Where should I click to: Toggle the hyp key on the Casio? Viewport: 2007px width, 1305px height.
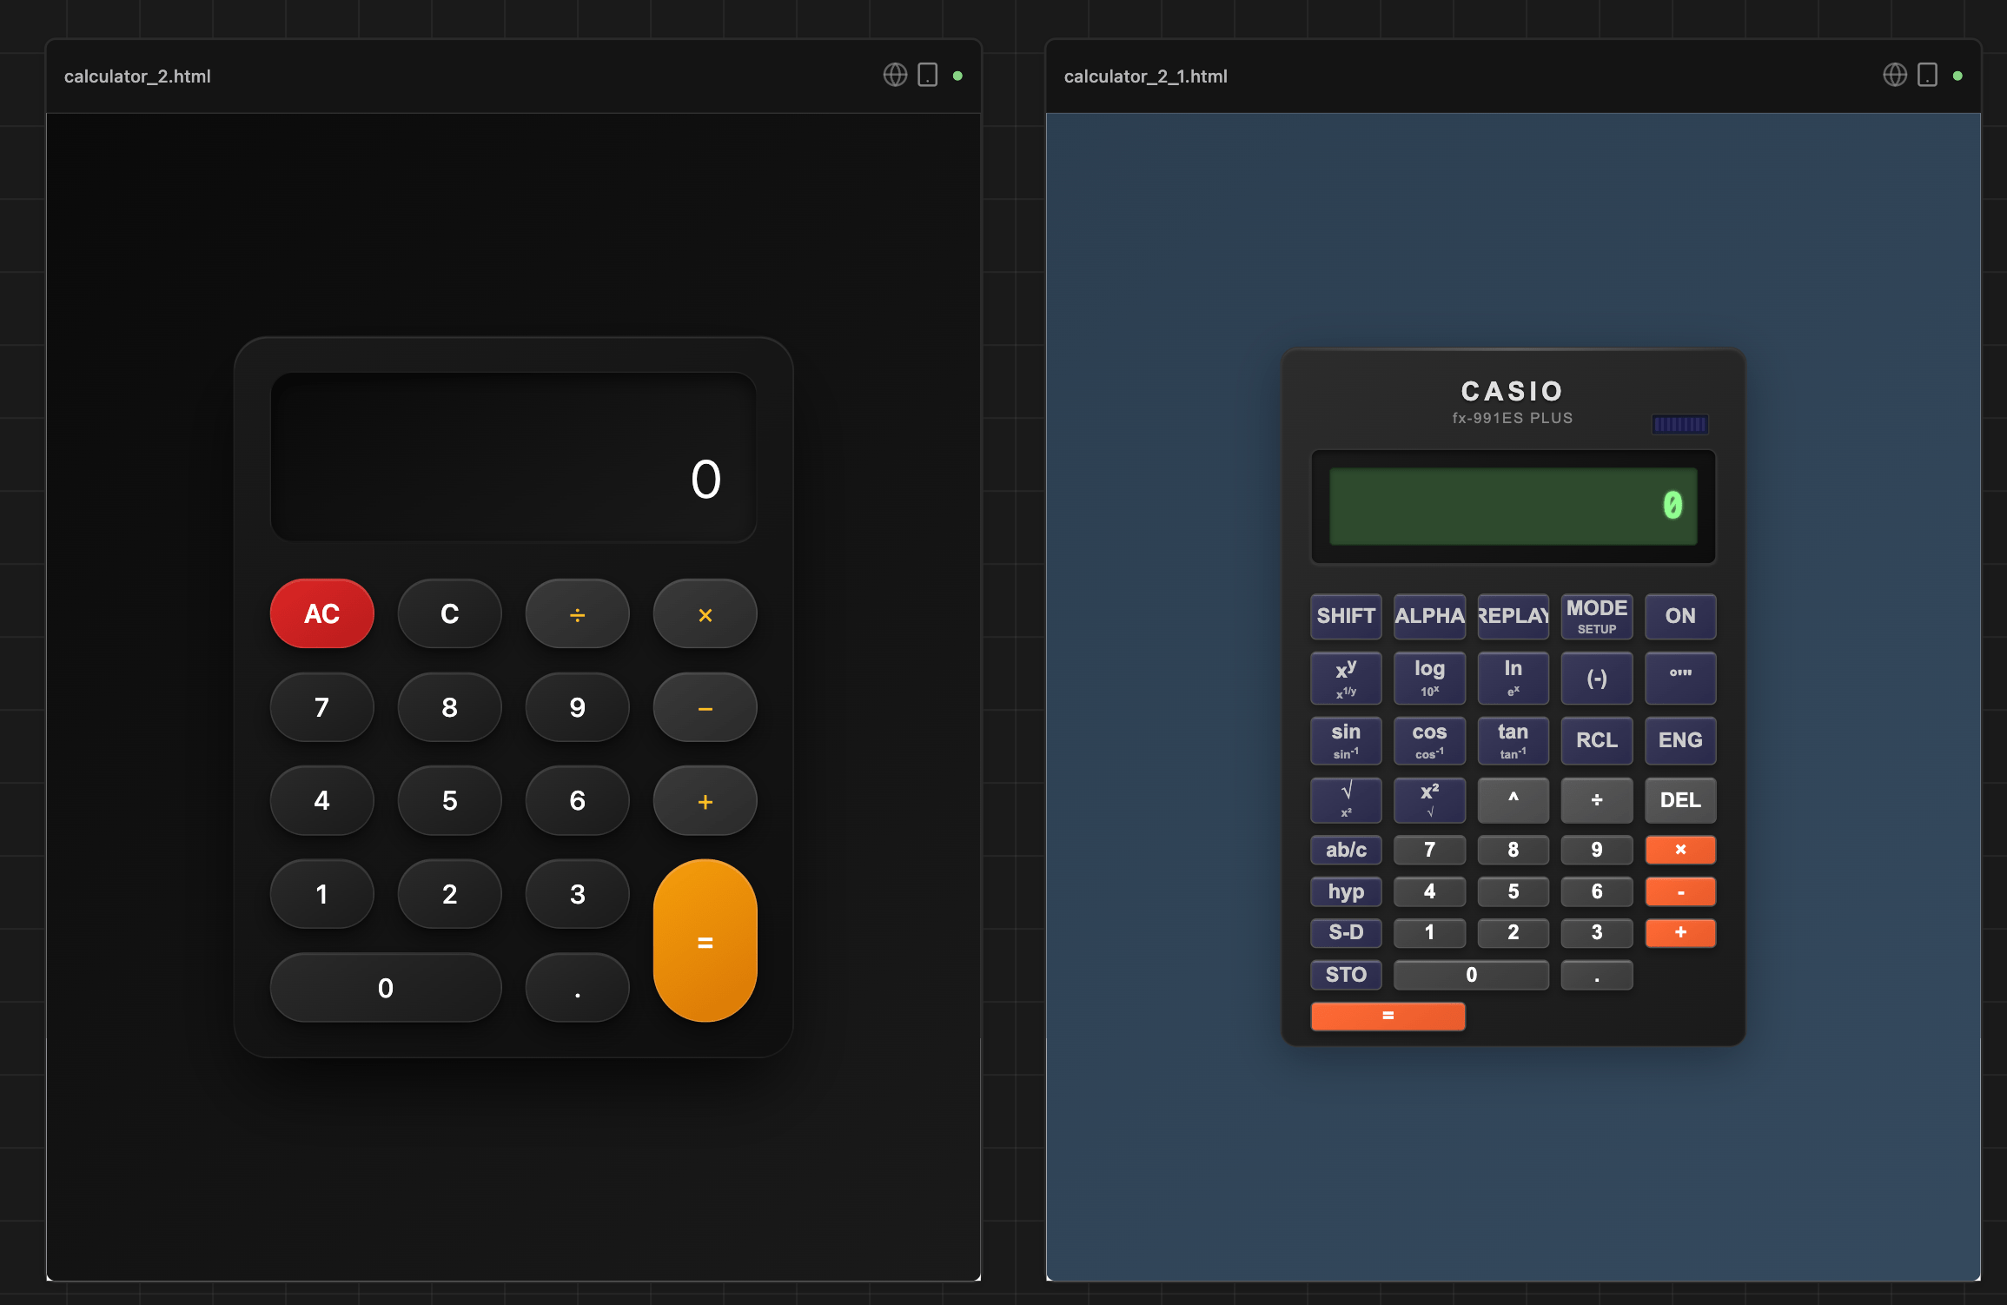pos(1346,891)
